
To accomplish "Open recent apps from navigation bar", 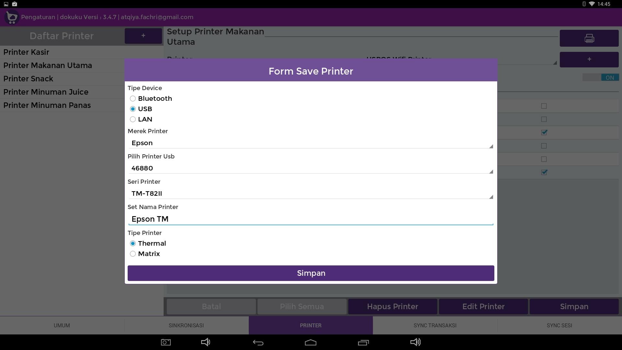I will [363, 342].
